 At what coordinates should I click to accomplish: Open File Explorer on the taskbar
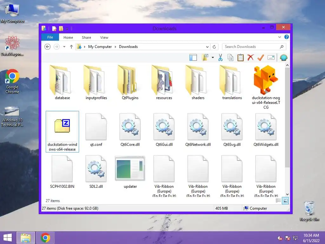tap(26, 238)
